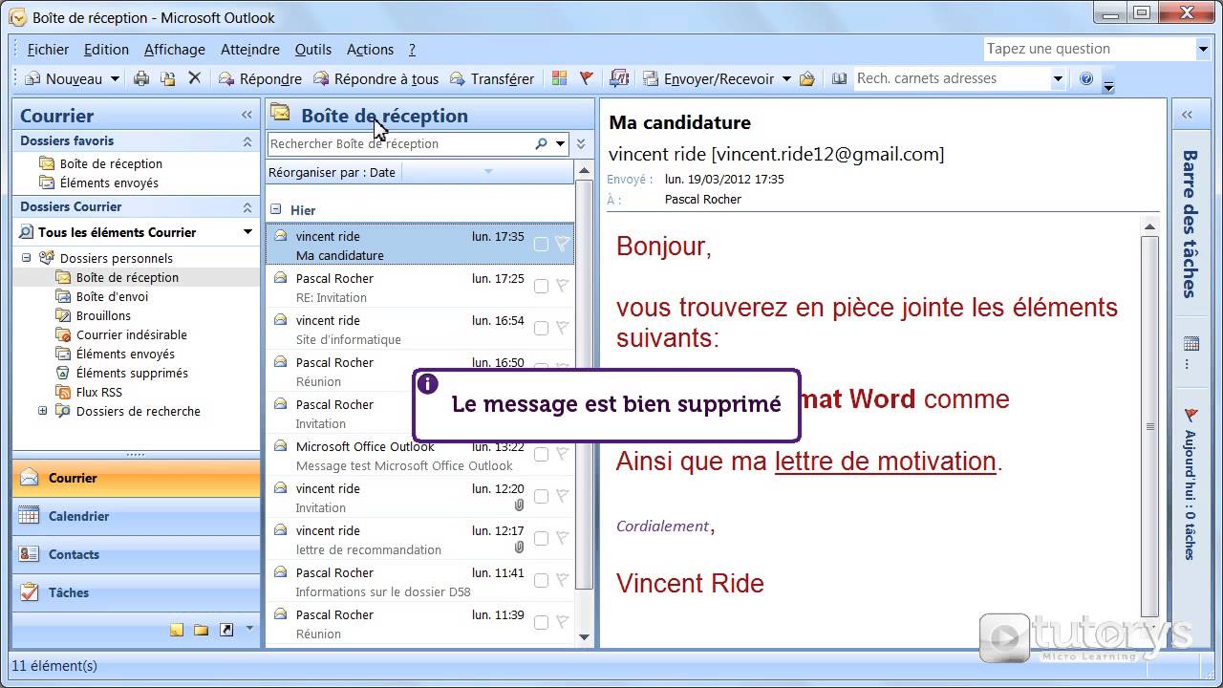This screenshot has height=688, width=1223.
Task: Toggle category box on 11:39 Réunion message
Action: [541, 622]
